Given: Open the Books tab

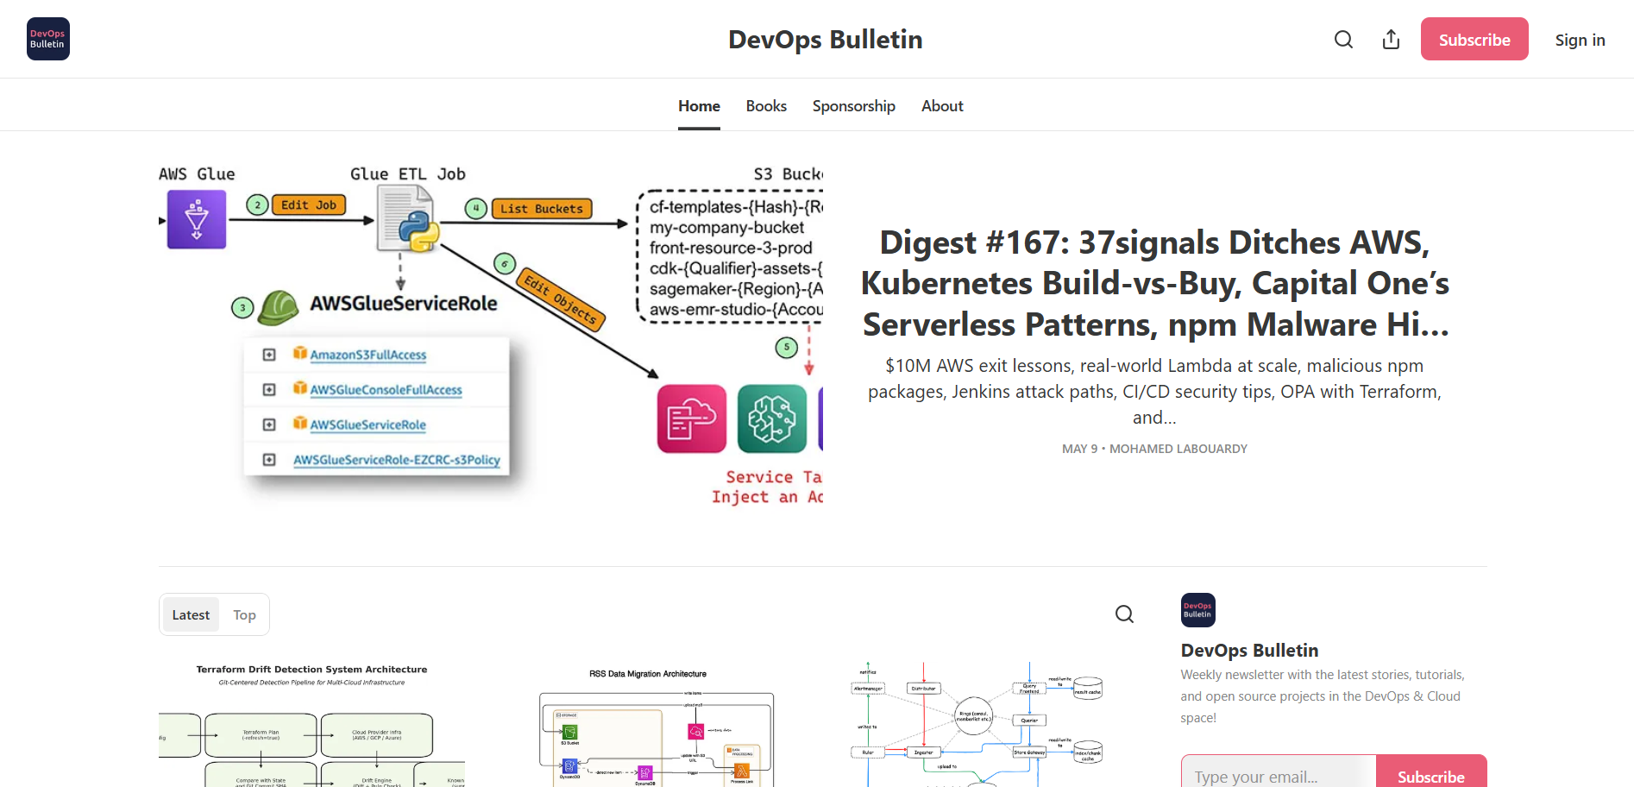Looking at the screenshot, I should [766, 106].
